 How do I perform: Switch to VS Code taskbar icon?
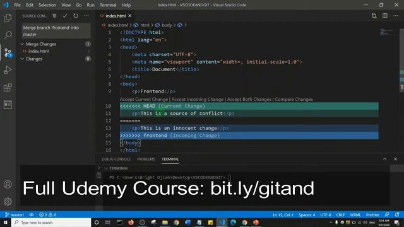222,223
